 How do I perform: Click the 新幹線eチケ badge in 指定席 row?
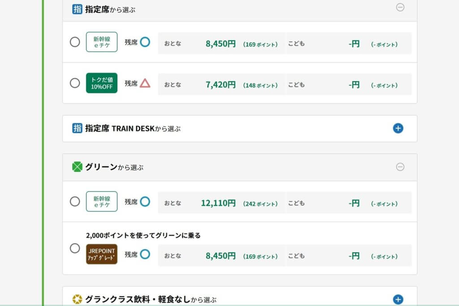tap(102, 42)
